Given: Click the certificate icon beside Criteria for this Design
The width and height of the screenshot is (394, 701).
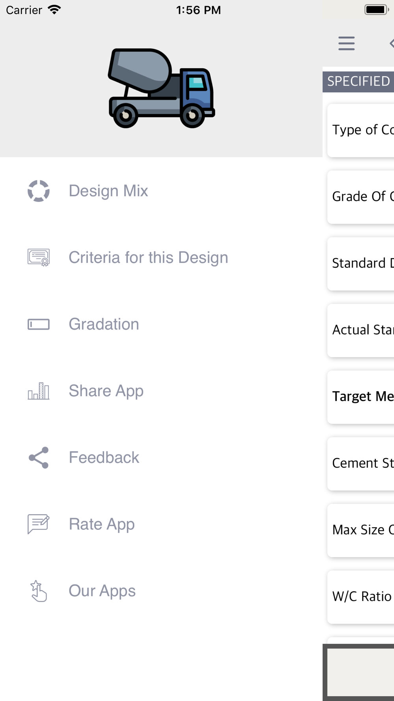Looking at the screenshot, I should click(39, 257).
